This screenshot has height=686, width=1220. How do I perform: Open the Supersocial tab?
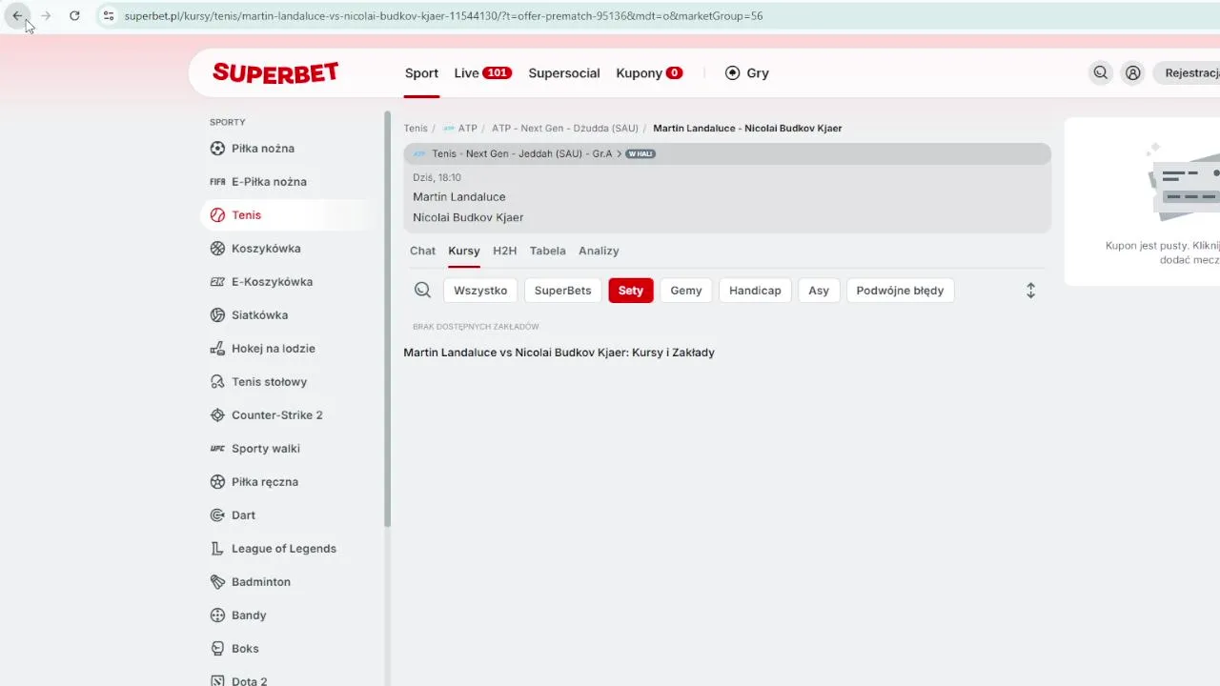(564, 73)
